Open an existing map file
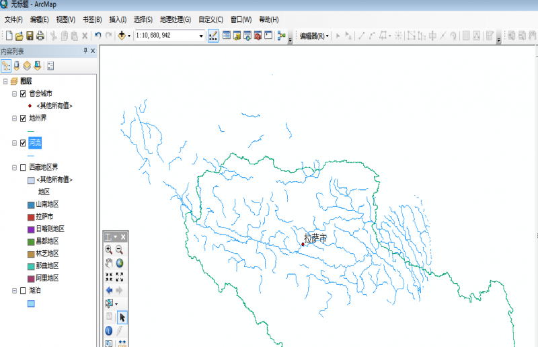538x347 pixels. click(x=20, y=36)
